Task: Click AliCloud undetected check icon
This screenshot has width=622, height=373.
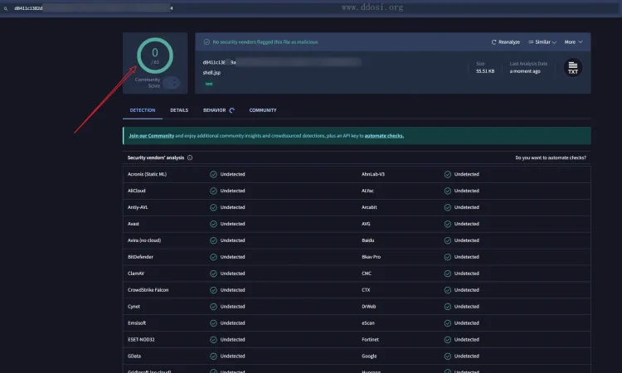Action: (x=213, y=191)
